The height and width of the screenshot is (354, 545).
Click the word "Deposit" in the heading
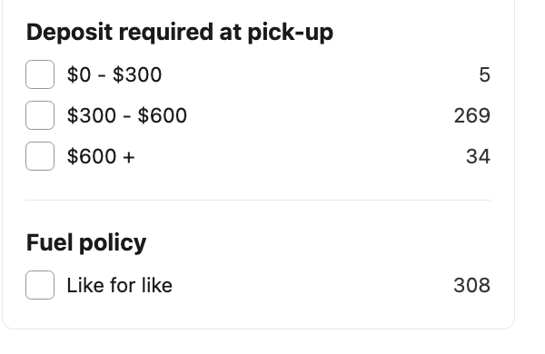pyautogui.click(x=70, y=33)
